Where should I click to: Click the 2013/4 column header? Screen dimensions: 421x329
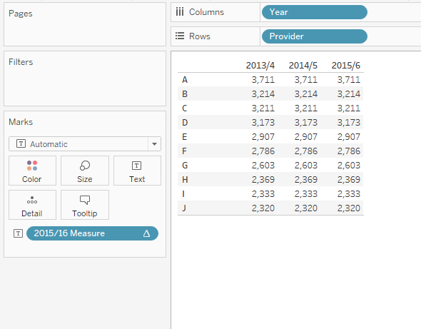(x=260, y=65)
